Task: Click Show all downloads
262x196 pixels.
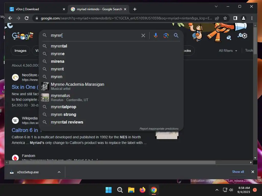Action: pyautogui.click(x=238, y=172)
